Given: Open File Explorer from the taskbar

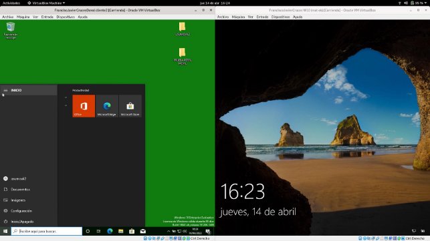Looking at the screenshot, I should (120, 231).
